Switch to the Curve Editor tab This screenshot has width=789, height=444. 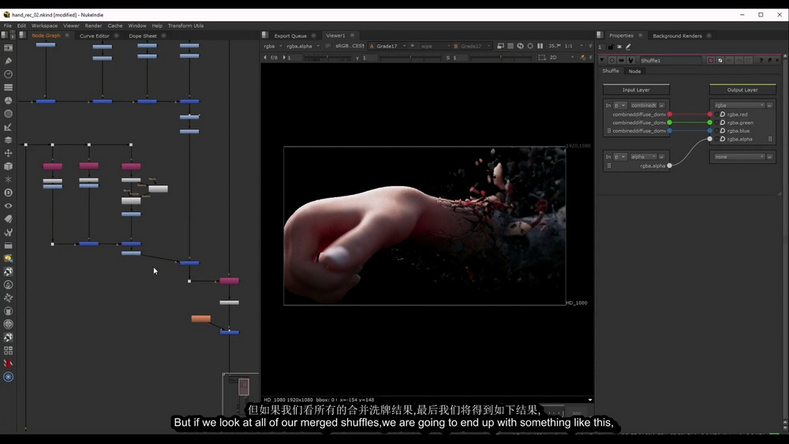tap(95, 35)
